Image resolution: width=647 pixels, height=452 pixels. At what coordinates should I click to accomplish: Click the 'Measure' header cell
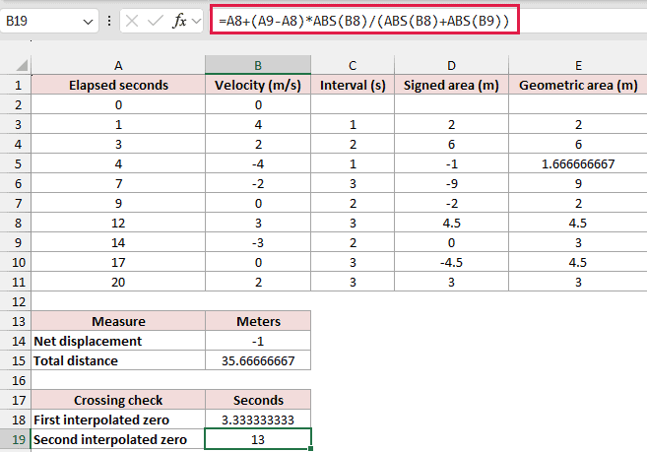[118, 321]
